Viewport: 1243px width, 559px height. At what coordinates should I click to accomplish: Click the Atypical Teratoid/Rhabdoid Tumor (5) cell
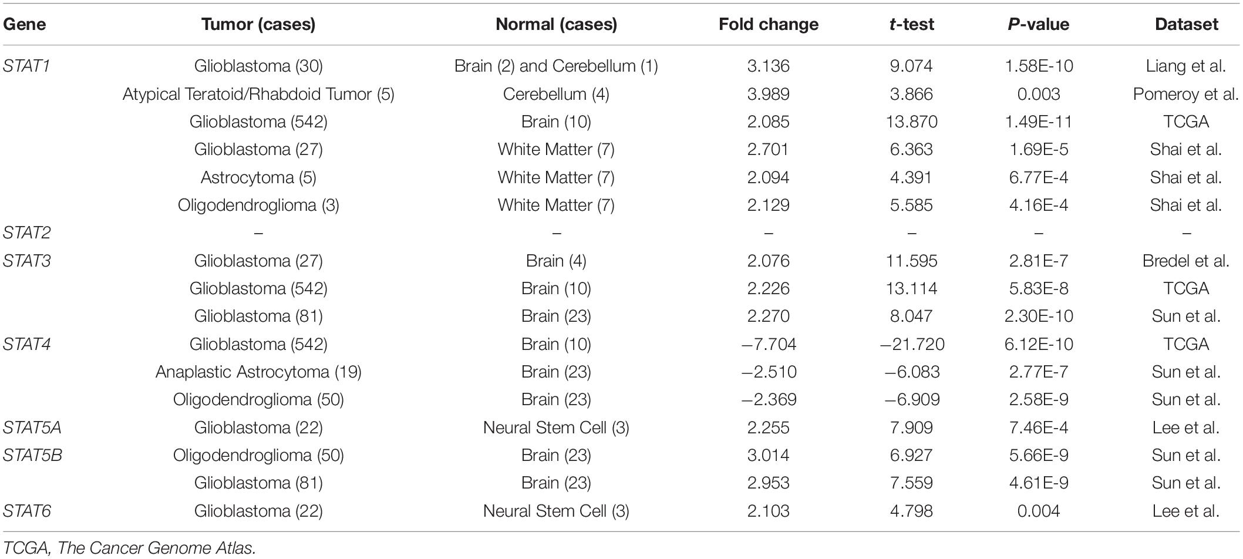pos(258,94)
